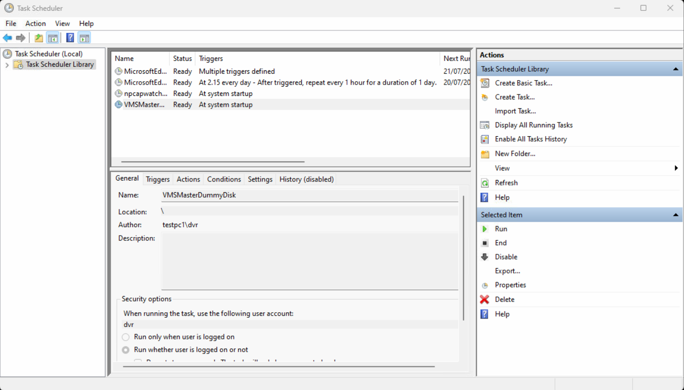Open Create Task via its clock icon
The width and height of the screenshot is (684, 390).
click(484, 97)
